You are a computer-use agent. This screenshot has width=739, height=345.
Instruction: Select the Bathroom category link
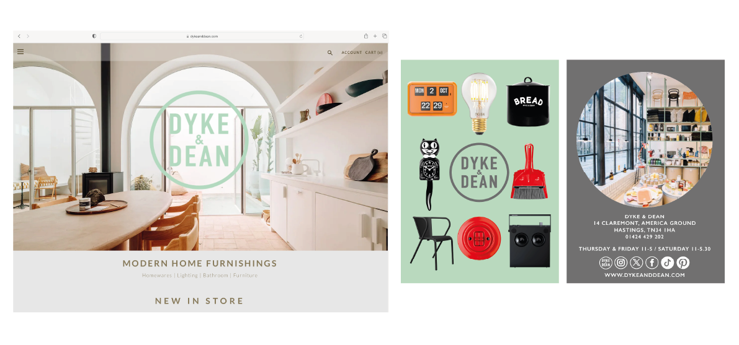click(215, 276)
